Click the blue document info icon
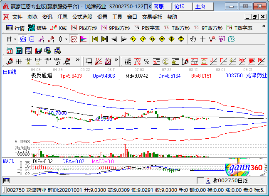Viewport: 269px width, 196px height. [x=32, y=39]
